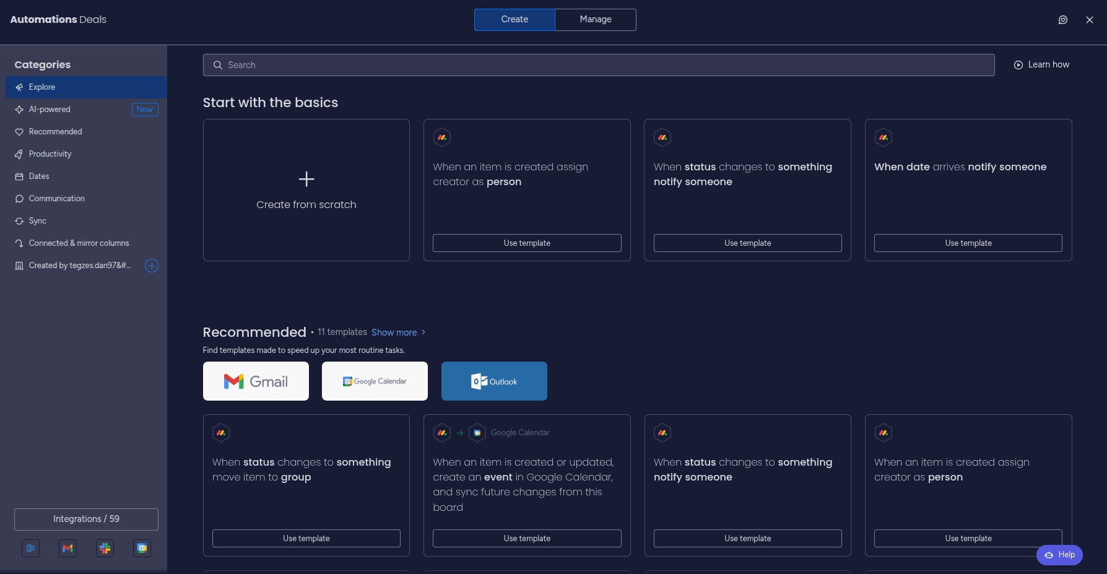Open the Google Calendar icon in the sidebar footer
Image resolution: width=1107 pixels, height=574 pixels.
point(142,548)
